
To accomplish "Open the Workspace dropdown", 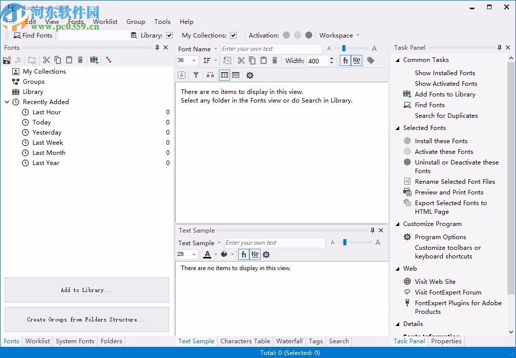I will pyautogui.click(x=339, y=36).
